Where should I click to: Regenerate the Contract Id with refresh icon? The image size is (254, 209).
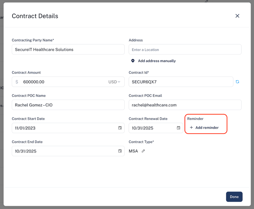pos(237,82)
